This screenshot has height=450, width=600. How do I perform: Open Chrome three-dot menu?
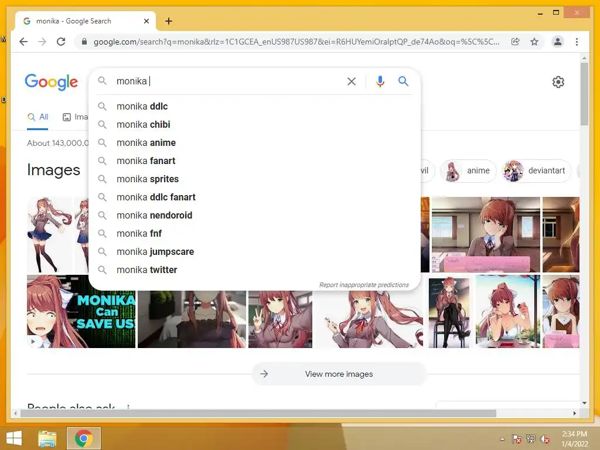pyautogui.click(x=577, y=42)
